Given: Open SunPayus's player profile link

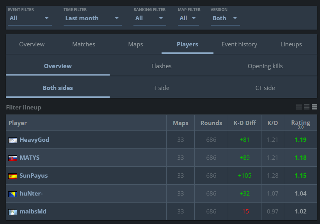Looking at the screenshot, I should pyautogui.click(x=34, y=176).
